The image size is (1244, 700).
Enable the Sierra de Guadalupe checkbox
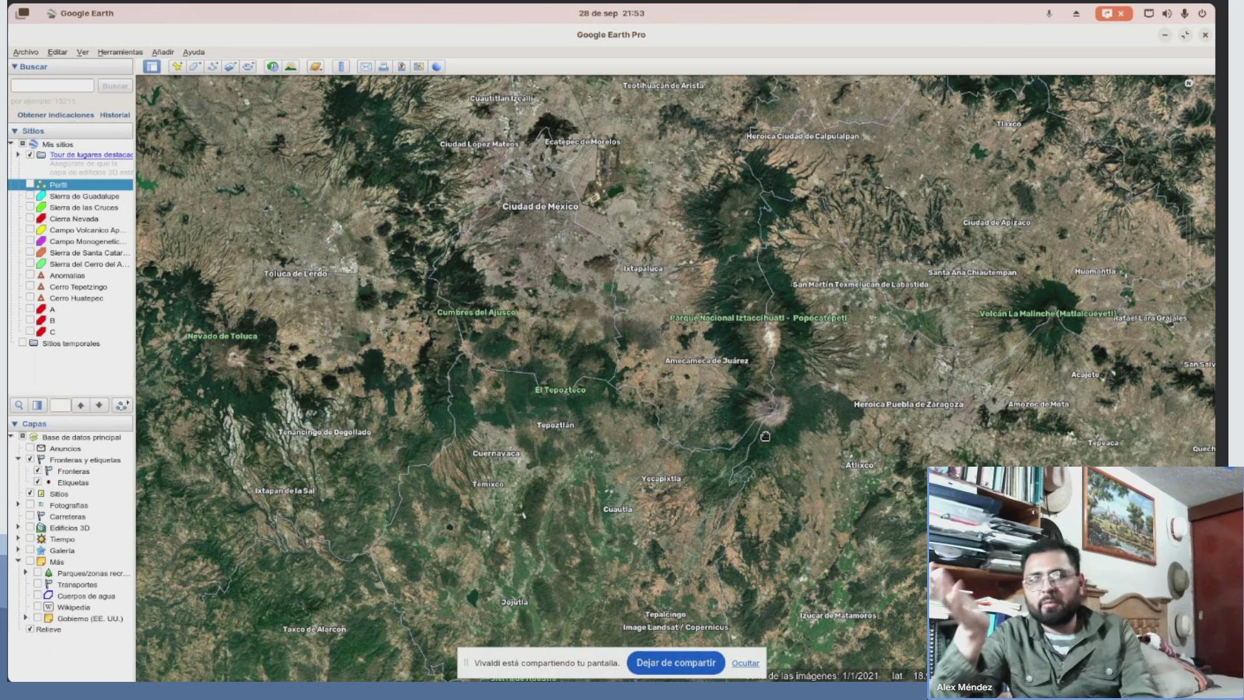[x=30, y=196]
